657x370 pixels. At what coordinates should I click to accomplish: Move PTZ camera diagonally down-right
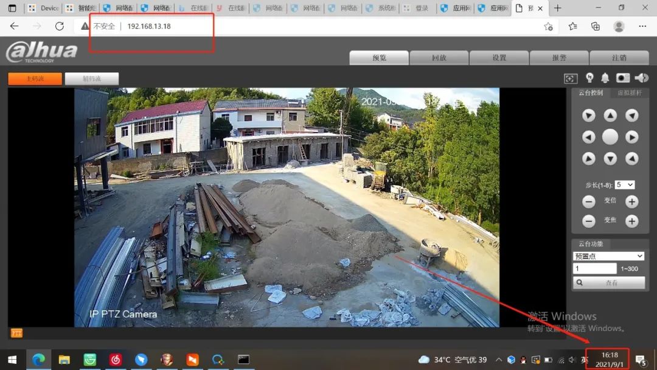point(632,158)
